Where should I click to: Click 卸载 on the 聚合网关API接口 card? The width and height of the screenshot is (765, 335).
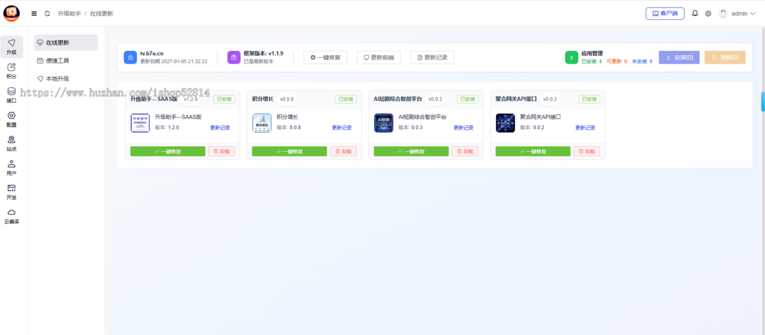tap(586, 151)
